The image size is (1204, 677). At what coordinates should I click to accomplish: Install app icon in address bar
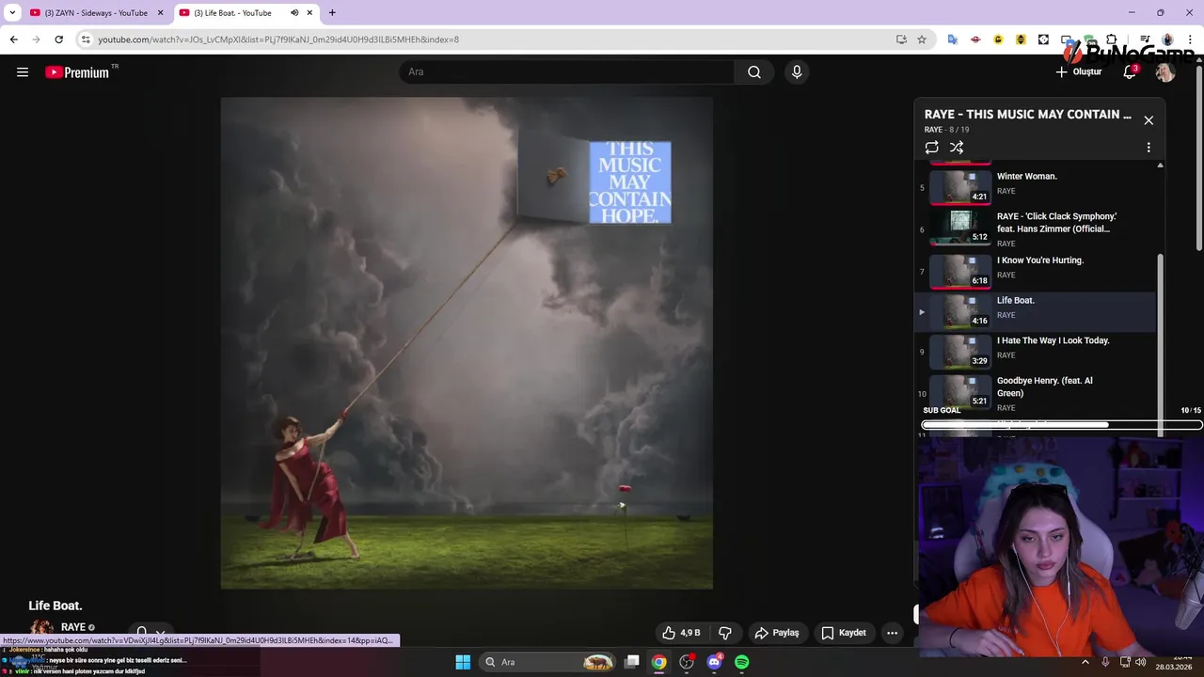[901, 39]
